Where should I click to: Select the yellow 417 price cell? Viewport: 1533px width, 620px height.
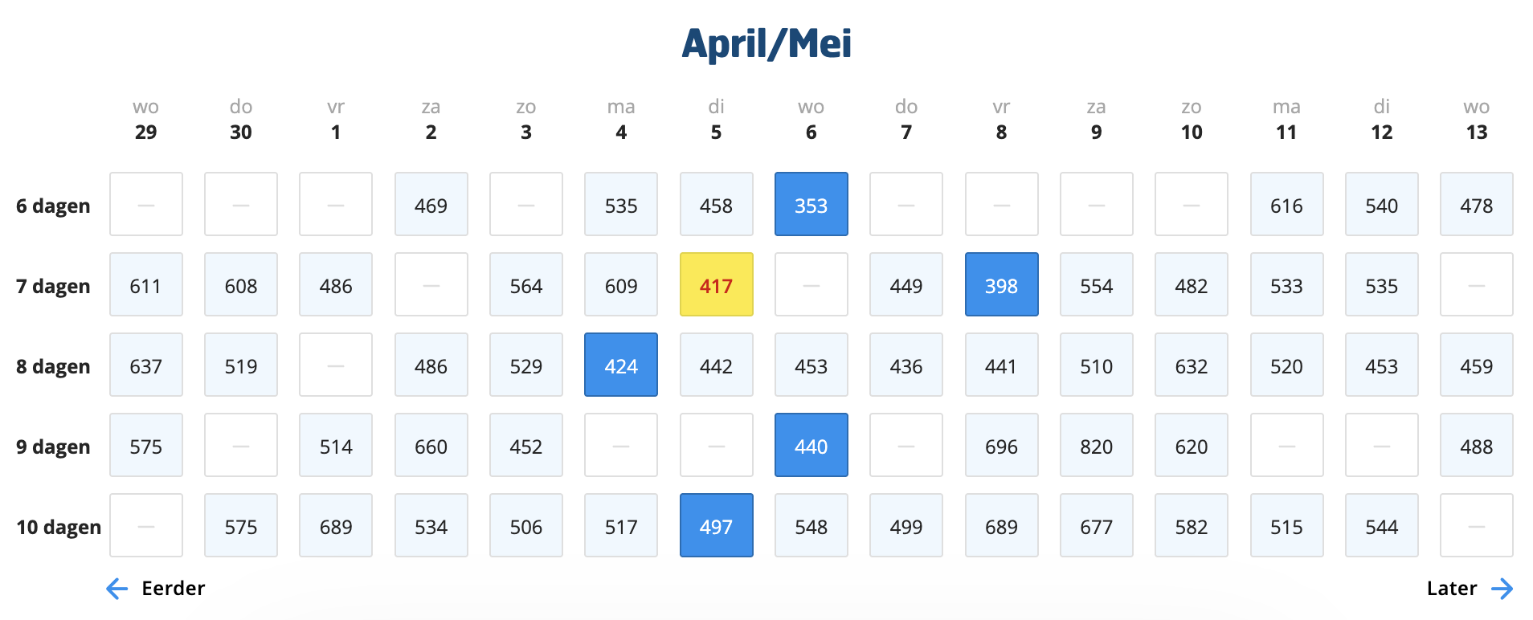click(x=716, y=285)
